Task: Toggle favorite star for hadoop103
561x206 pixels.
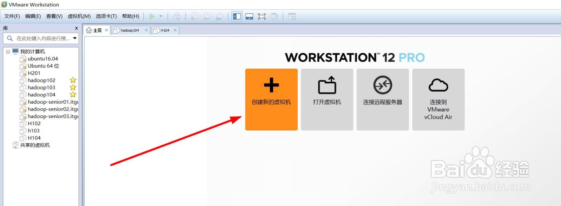Action: pos(73,87)
